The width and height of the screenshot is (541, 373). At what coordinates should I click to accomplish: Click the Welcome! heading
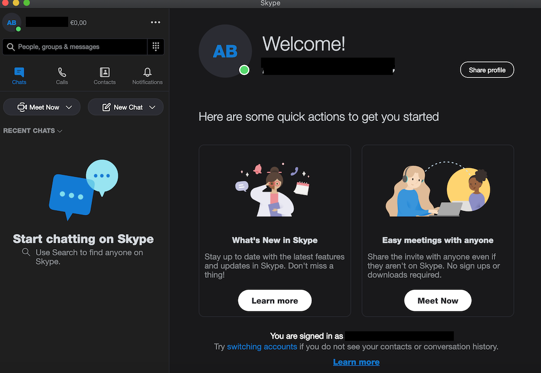tap(304, 44)
